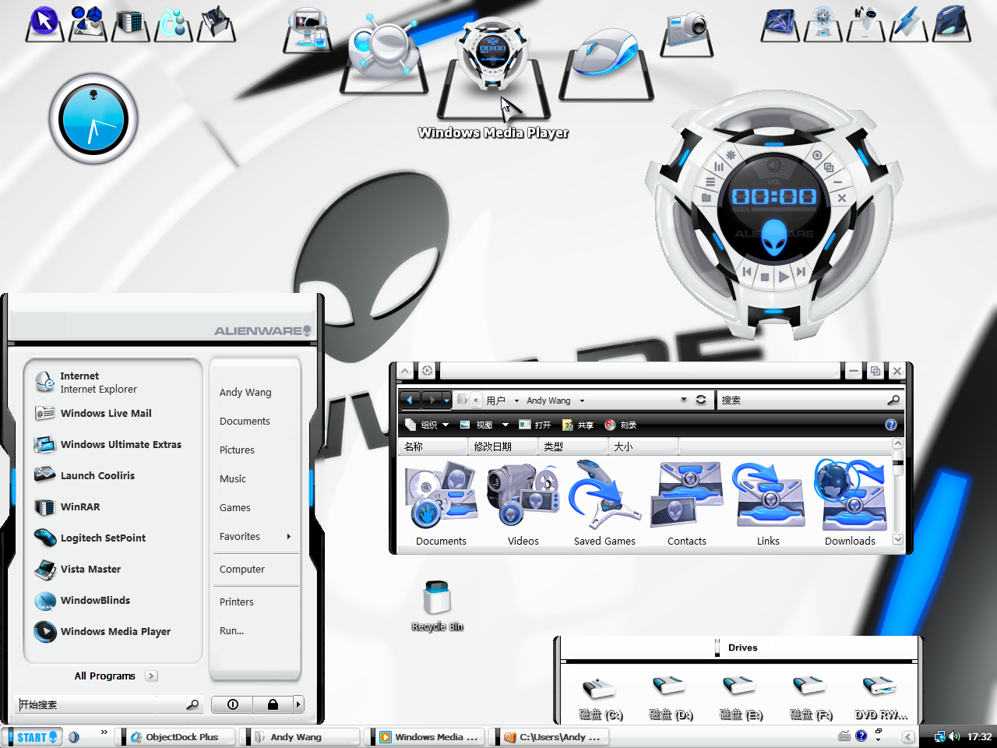Image resolution: width=997 pixels, height=748 pixels.
Task: Expand the 视图 dropdown arrow
Action: (506, 425)
